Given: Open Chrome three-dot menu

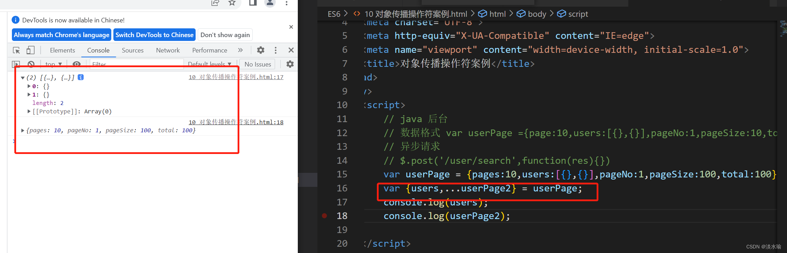Looking at the screenshot, I should pos(287,3).
